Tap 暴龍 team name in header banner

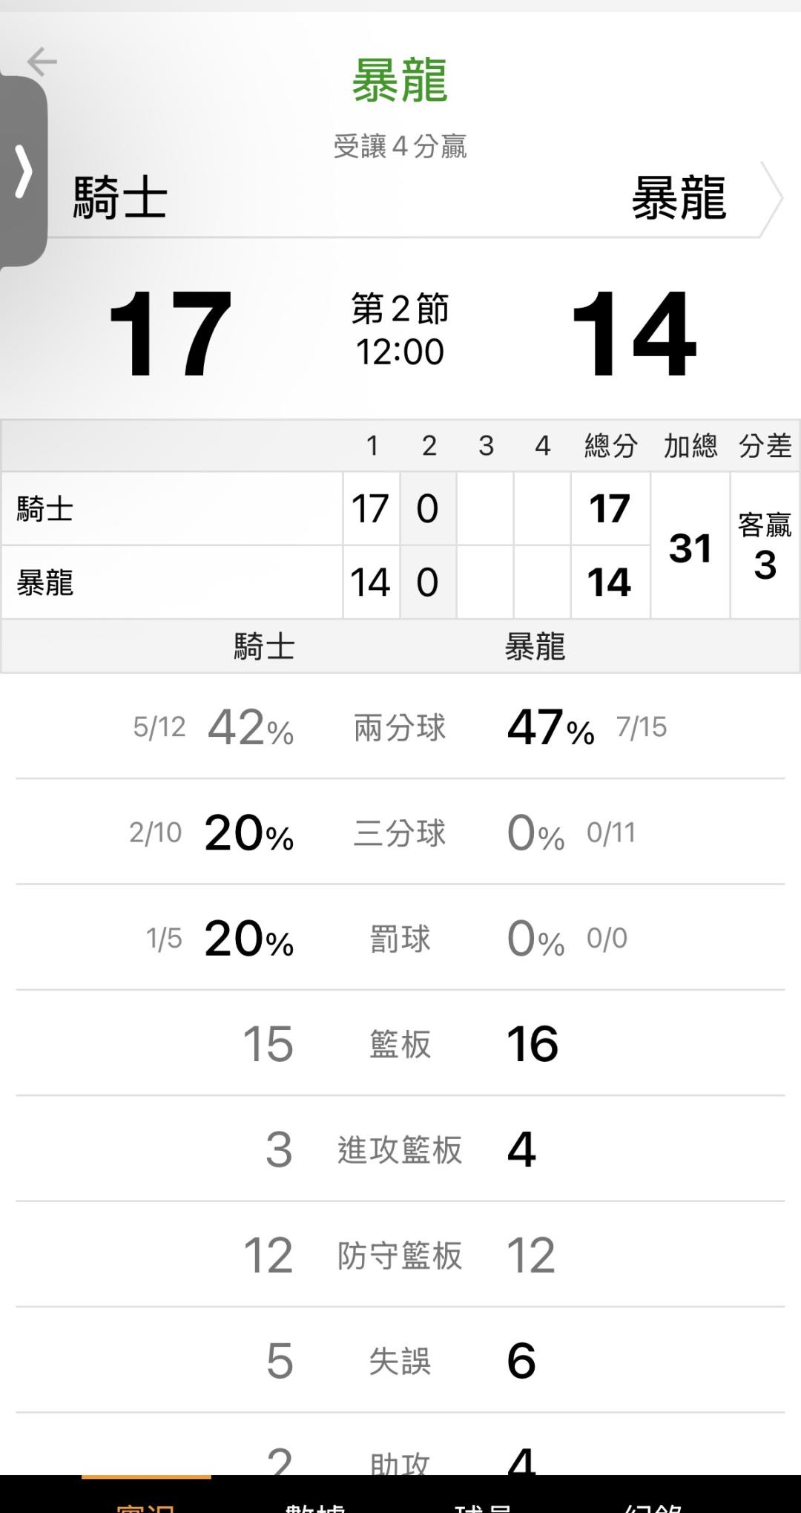tap(679, 198)
